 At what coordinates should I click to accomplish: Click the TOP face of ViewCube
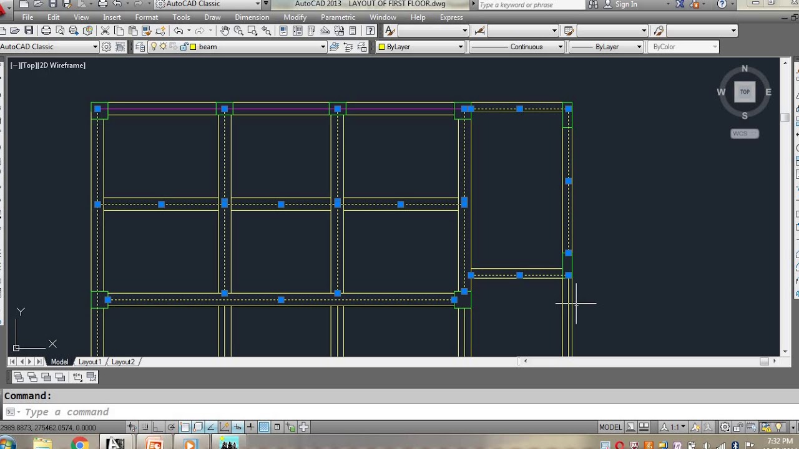coord(745,92)
